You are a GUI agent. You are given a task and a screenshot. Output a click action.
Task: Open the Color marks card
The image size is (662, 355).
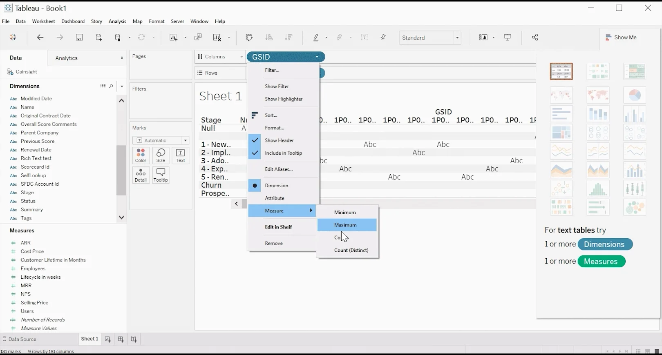141,155
